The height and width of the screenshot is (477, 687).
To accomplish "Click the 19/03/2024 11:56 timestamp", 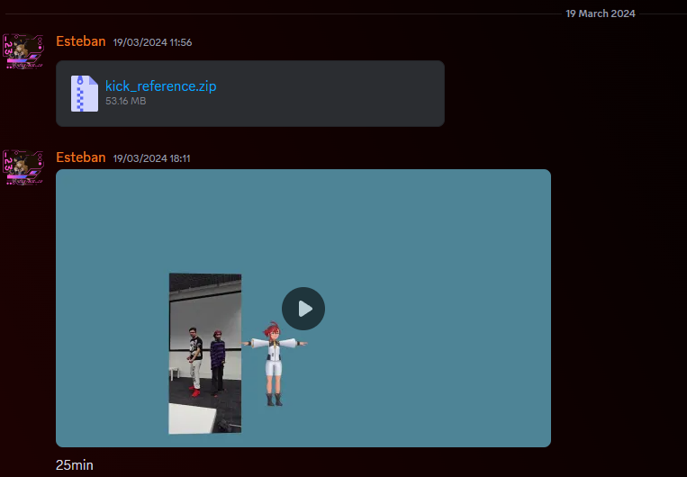I will [x=152, y=42].
